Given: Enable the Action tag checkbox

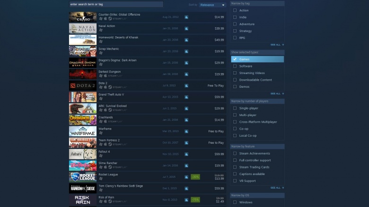Looking at the screenshot, I should [x=235, y=10].
